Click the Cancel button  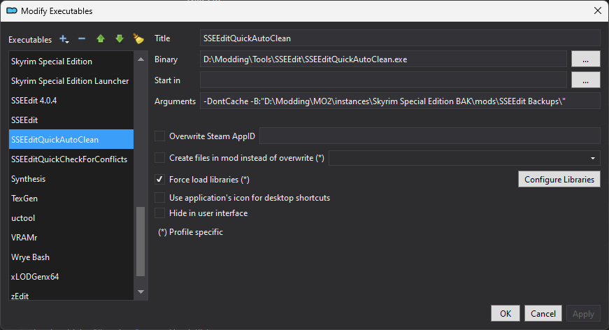[x=543, y=313]
